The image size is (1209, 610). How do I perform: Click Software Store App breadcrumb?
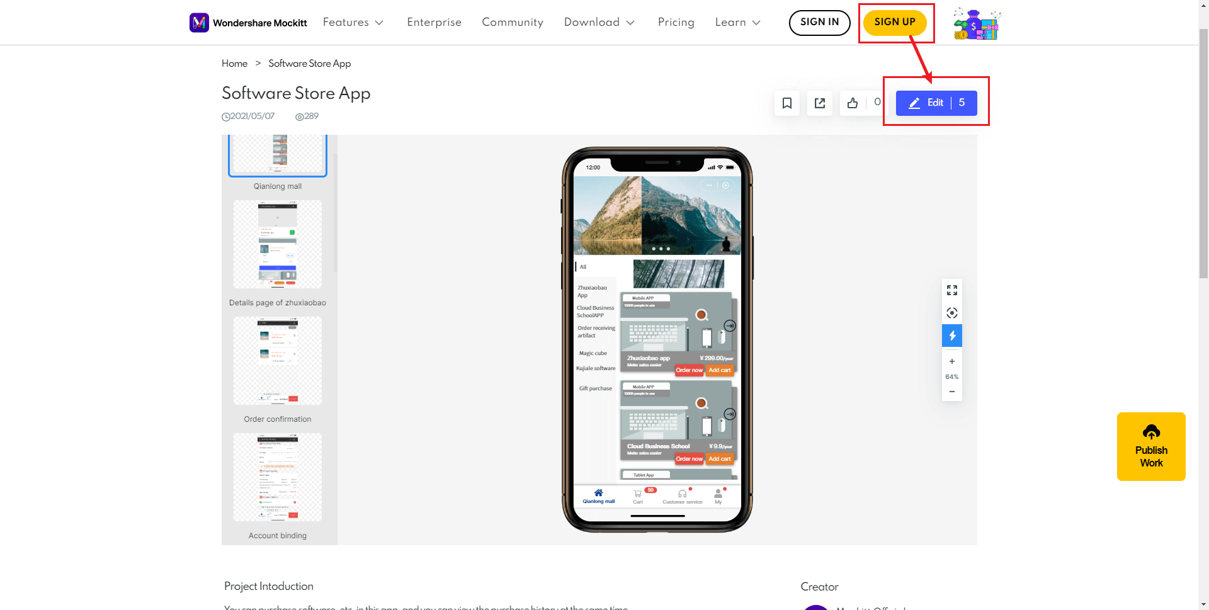coord(310,64)
